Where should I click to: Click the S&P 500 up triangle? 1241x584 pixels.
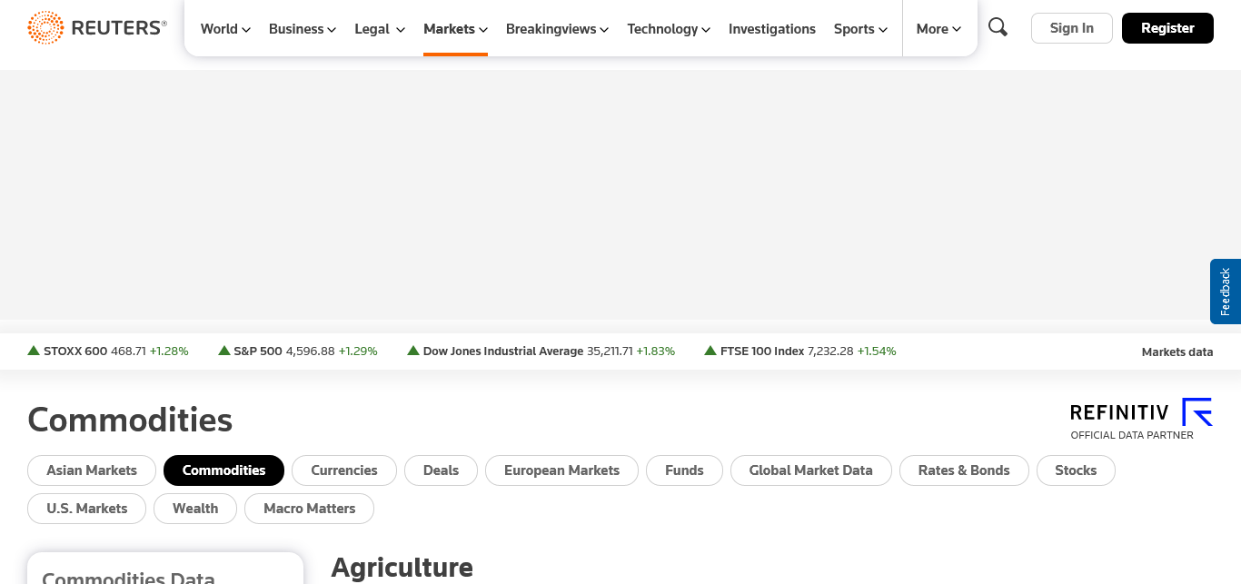(x=223, y=351)
